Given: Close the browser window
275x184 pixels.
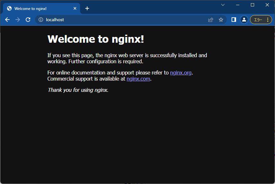Looking at the screenshot, I should [x=267, y=5].
